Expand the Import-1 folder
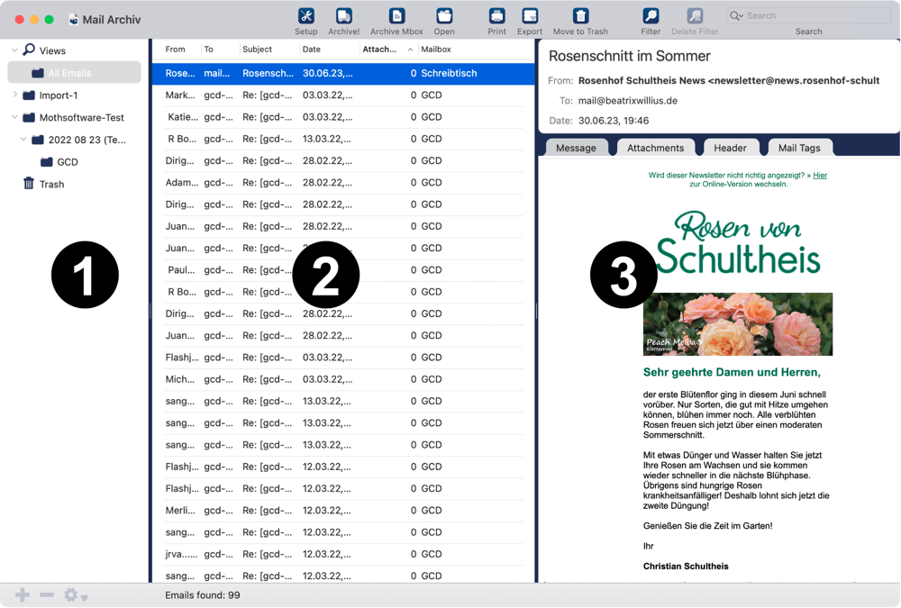Screen dimensions: 901x608 pos(14,95)
